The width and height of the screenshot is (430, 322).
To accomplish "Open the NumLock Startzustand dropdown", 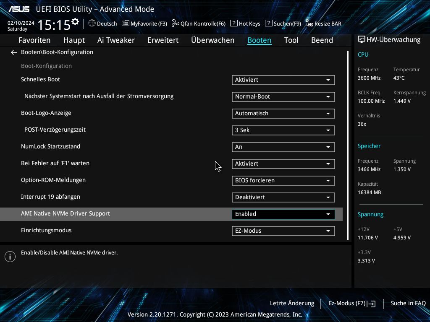I will click(283, 147).
